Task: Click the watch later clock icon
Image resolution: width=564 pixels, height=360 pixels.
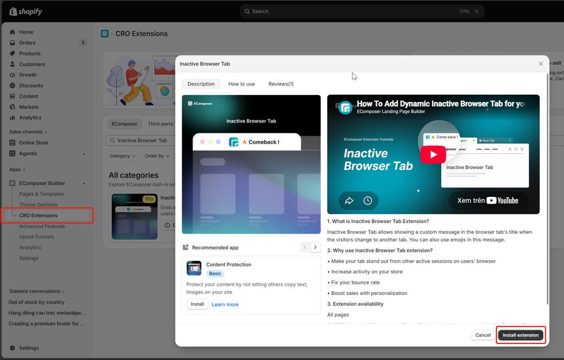Action: 367,201
